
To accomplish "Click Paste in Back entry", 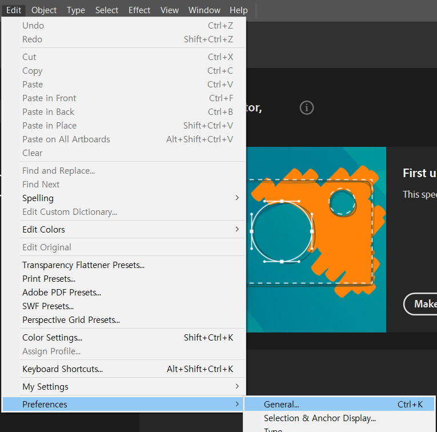I will pyautogui.click(x=124, y=112).
